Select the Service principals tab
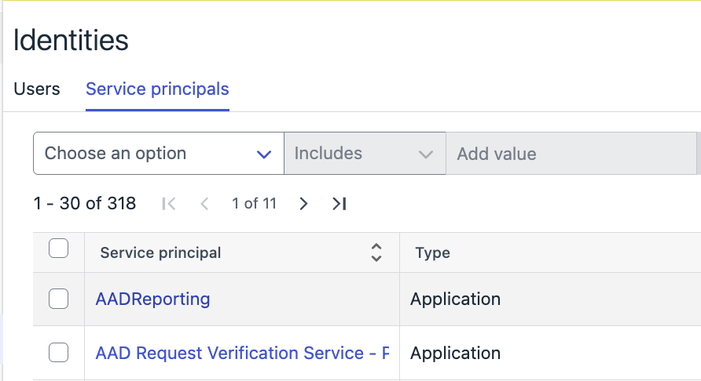This screenshot has width=701, height=381. (x=157, y=89)
